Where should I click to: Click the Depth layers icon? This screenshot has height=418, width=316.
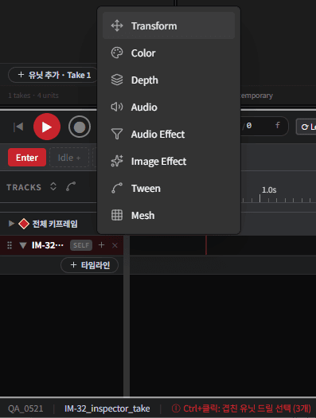click(117, 80)
